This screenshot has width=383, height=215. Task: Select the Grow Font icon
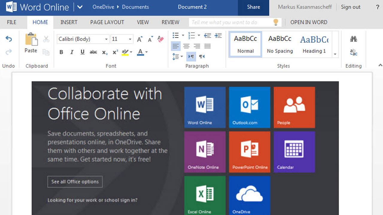(x=139, y=39)
